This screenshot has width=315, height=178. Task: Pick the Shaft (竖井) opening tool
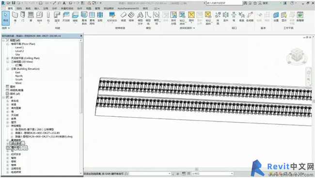point(226,17)
